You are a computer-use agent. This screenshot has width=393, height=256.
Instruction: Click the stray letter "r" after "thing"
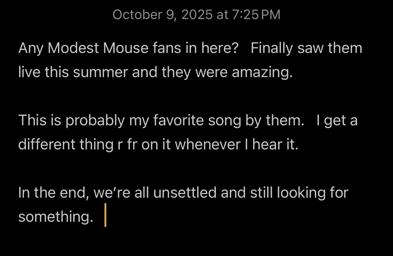[118, 145]
